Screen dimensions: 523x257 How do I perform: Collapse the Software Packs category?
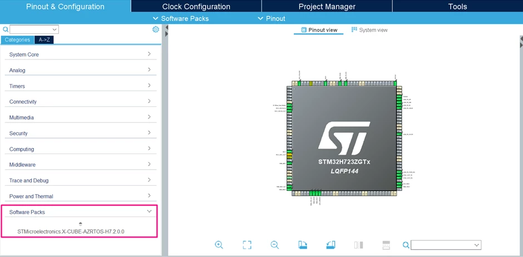(80, 212)
